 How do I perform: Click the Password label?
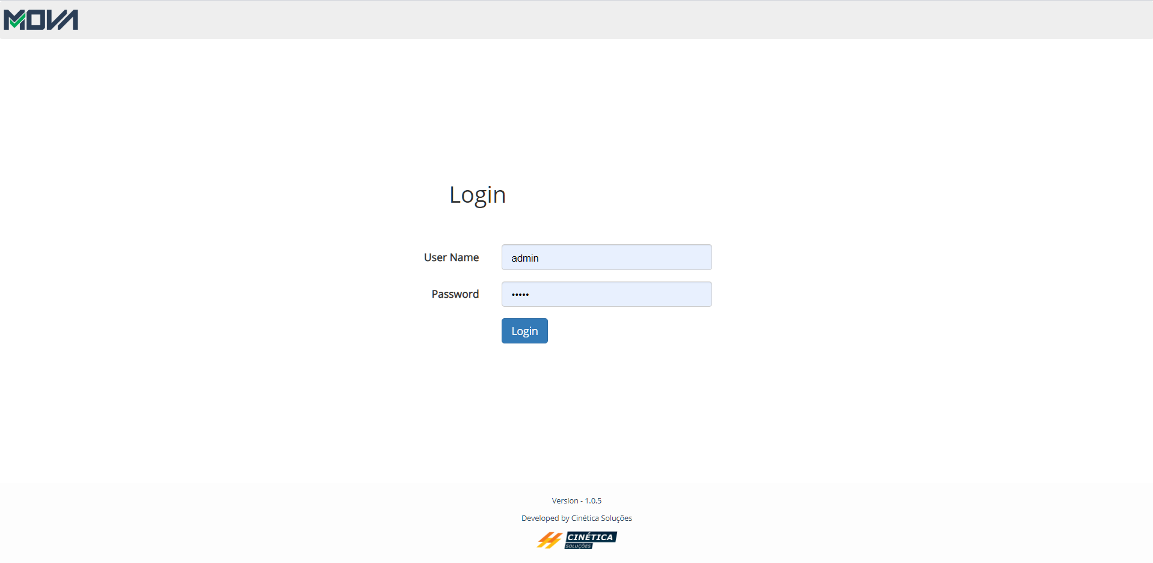tap(455, 294)
